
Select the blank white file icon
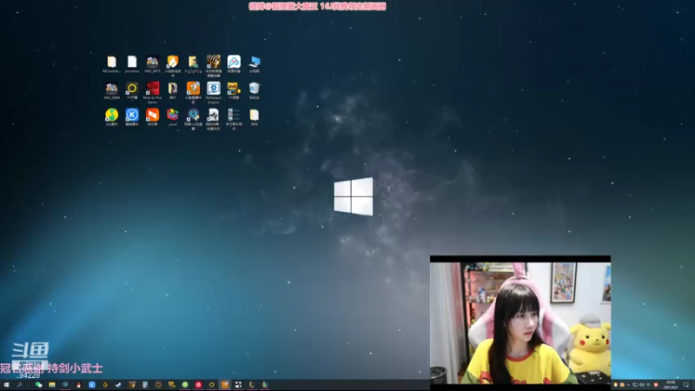point(132,63)
